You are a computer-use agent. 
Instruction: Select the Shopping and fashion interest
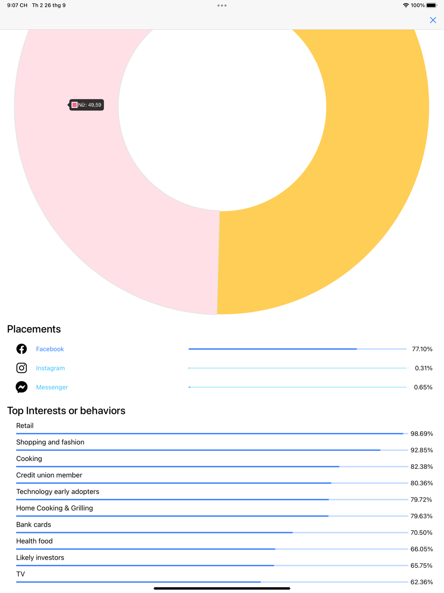coord(50,442)
